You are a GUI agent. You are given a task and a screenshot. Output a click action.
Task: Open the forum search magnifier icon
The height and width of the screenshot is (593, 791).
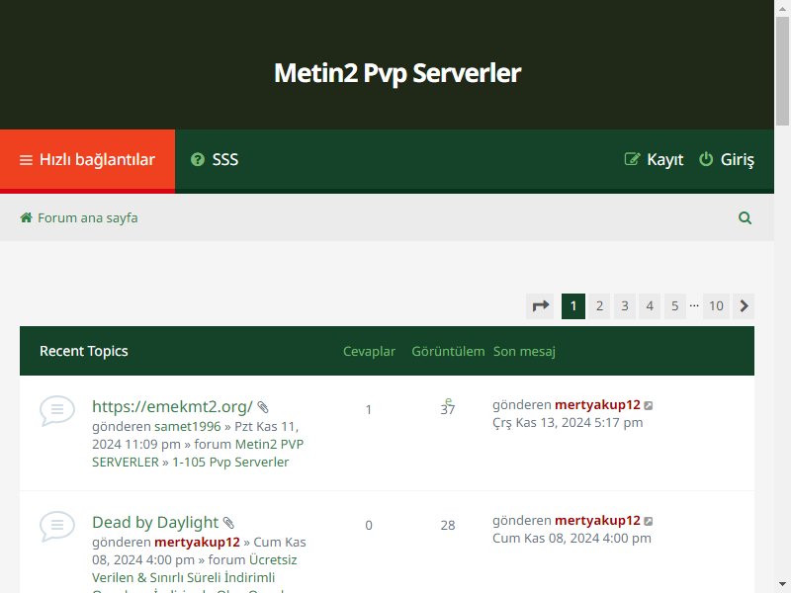pyautogui.click(x=745, y=217)
